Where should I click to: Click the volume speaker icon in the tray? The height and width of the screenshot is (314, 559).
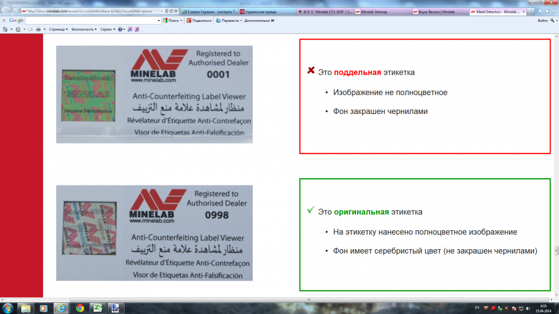click(x=528, y=308)
